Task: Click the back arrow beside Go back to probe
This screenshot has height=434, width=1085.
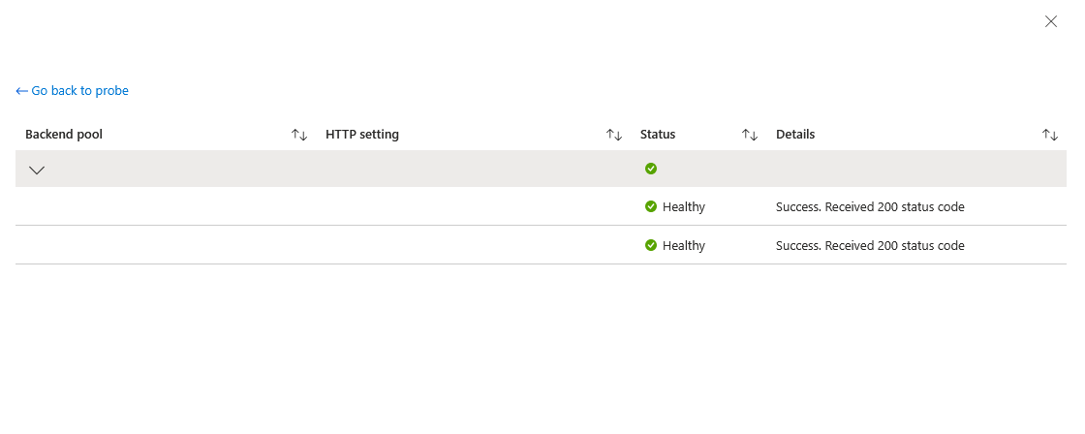Action: click(21, 91)
